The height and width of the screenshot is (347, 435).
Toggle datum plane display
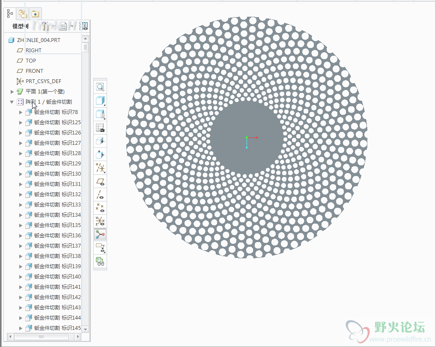[x=100, y=182]
